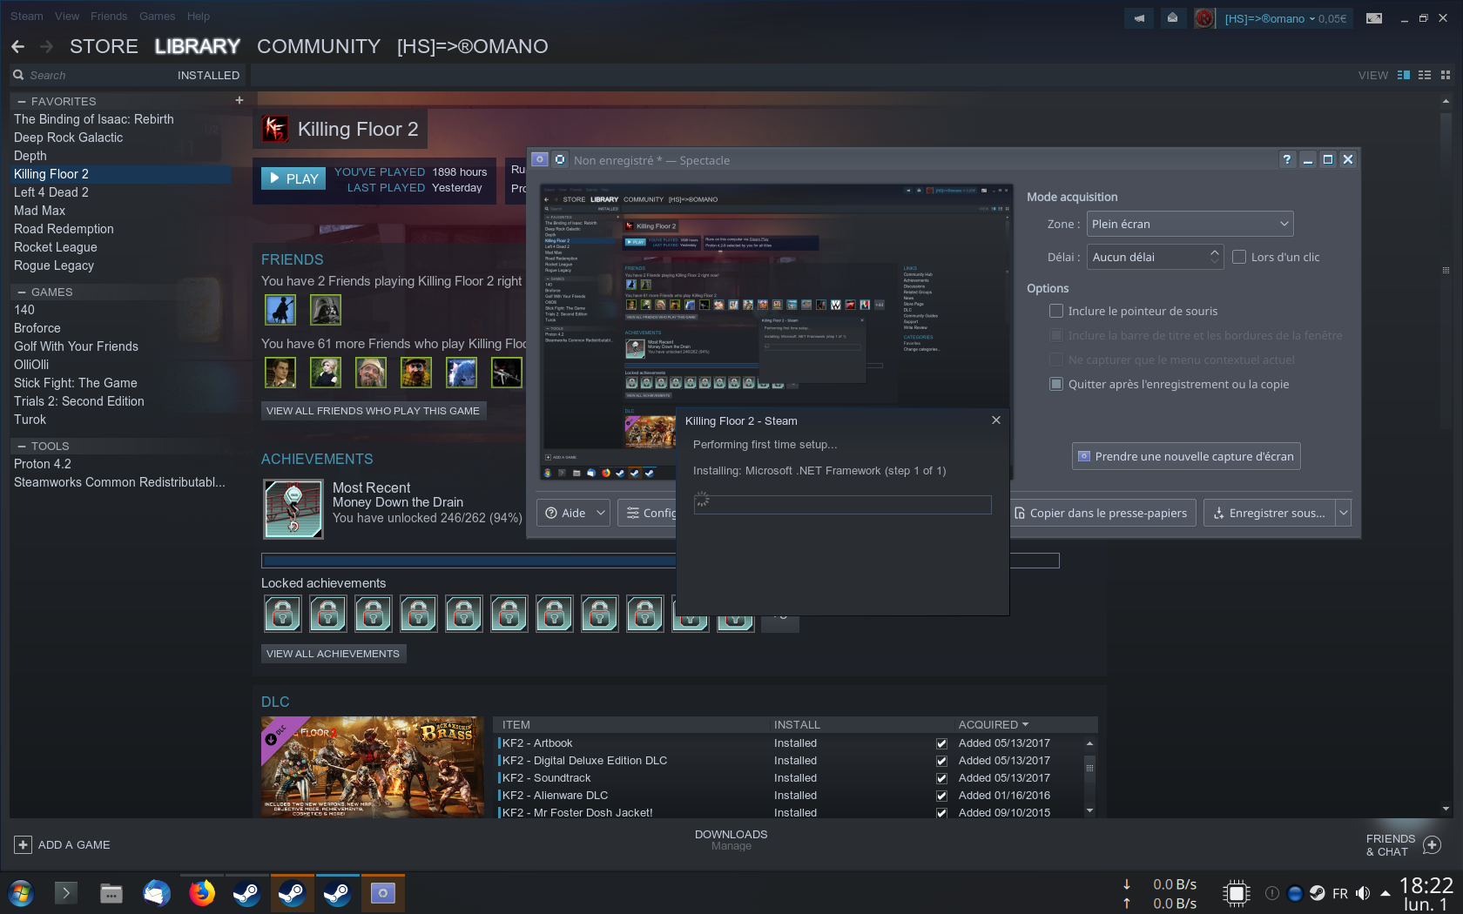
Task: Open the View menu
Action: point(67,16)
